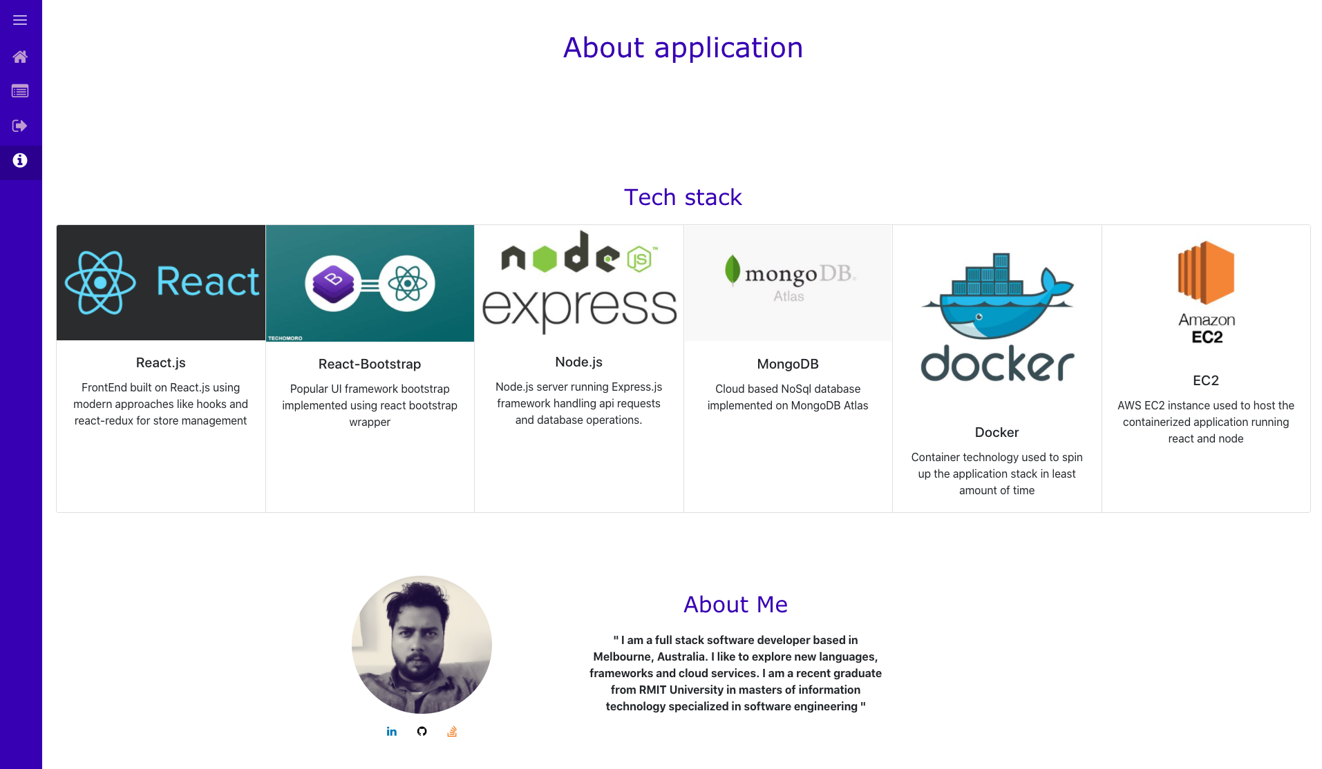Screen dimensions: 1322x769
Task: Click the circular profile photo
Action: pos(422,644)
